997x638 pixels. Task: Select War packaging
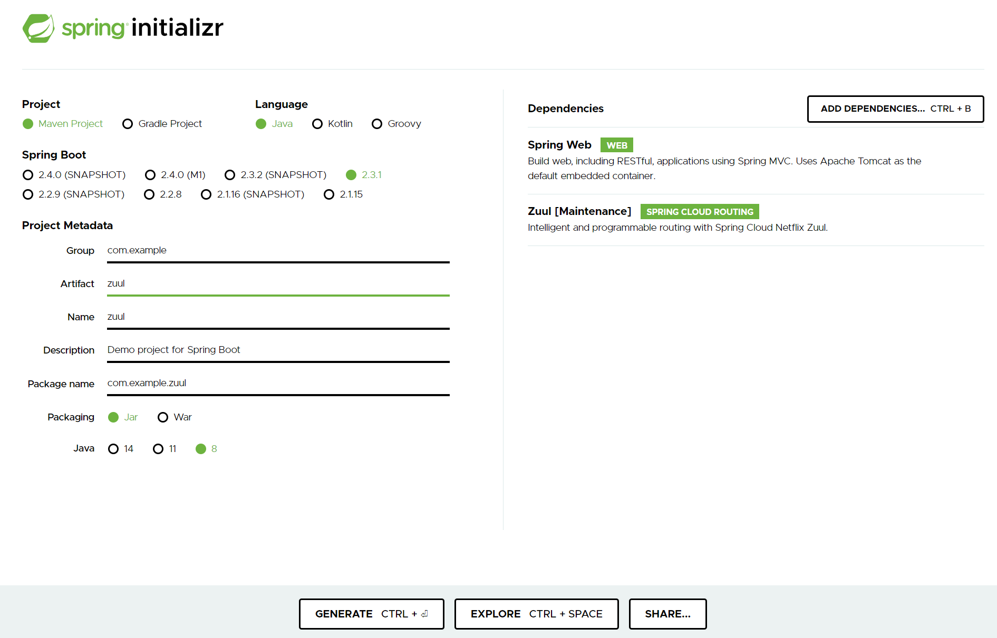tap(175, 417)
